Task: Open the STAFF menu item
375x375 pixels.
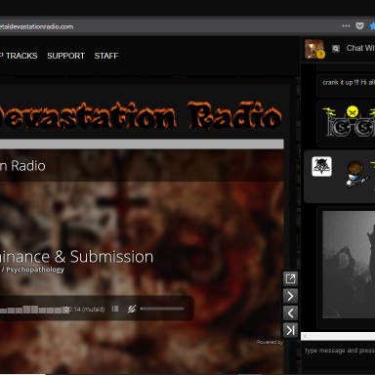Action: point(106,56)
